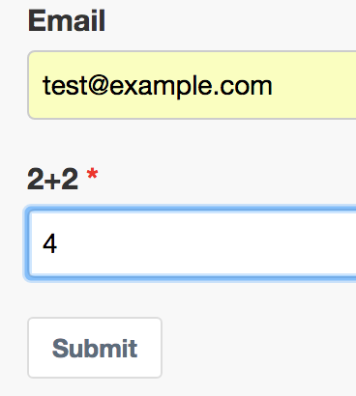Click the blue-outlined focused text box

(193, 243)
